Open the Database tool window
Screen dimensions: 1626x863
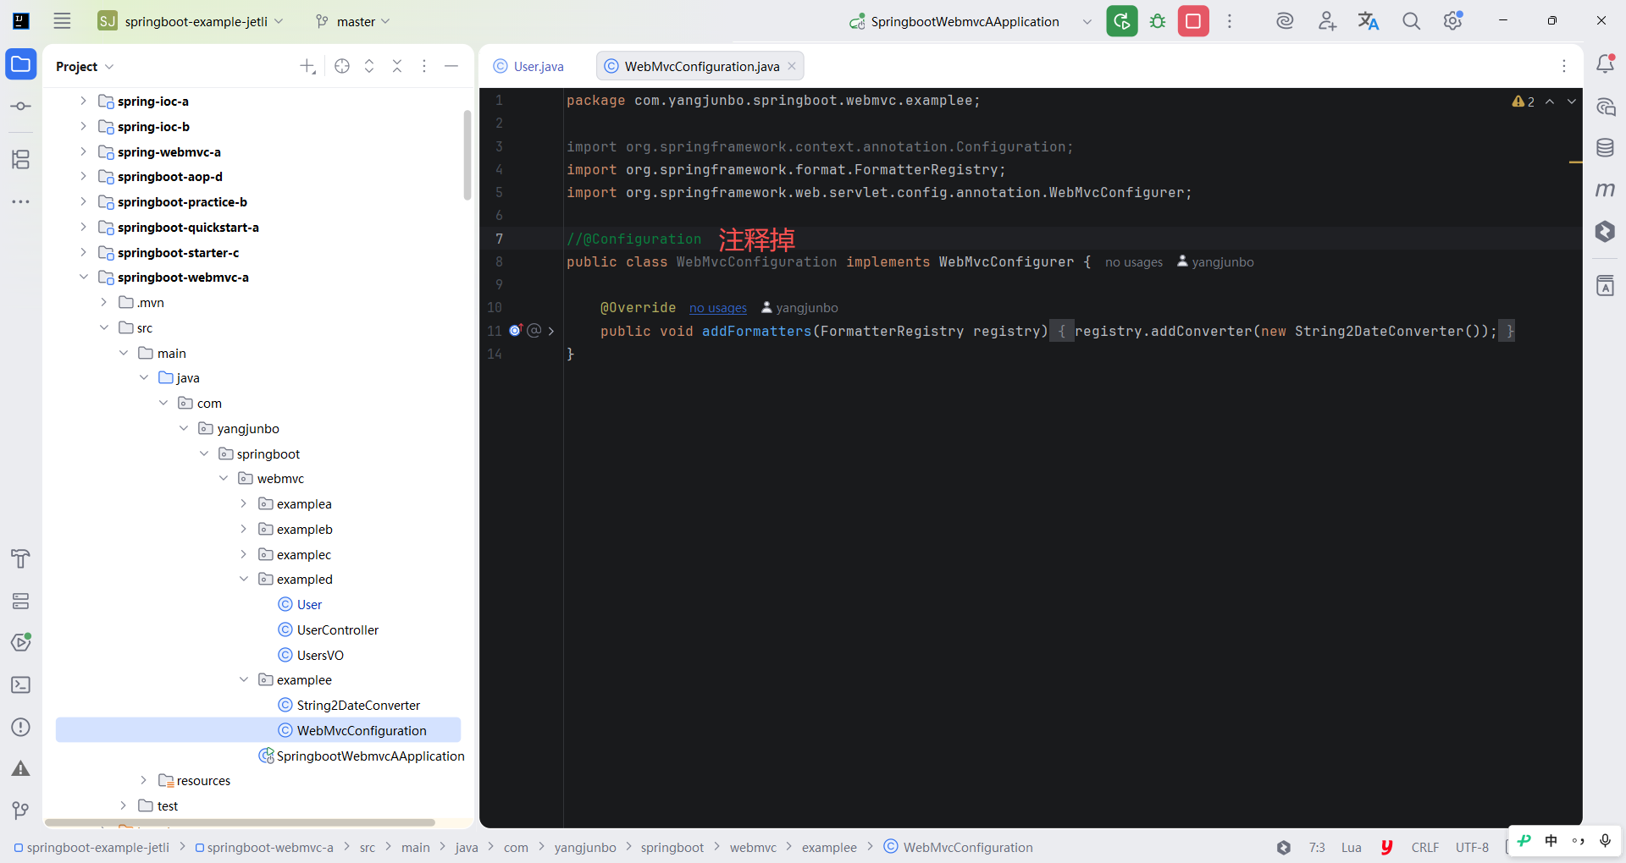pos(1605,148)
